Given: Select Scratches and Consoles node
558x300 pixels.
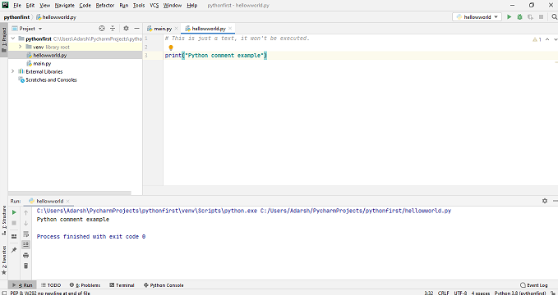Looking at the screenshot, I should tap(51, 80).
